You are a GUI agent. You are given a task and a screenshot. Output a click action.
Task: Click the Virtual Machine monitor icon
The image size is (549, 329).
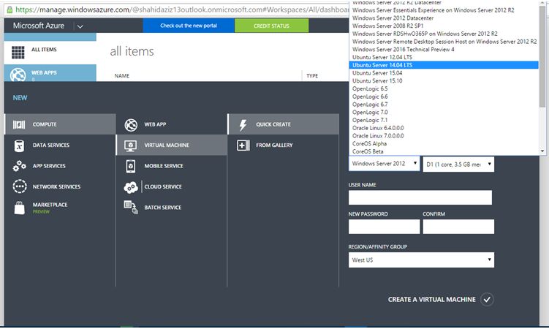point(131,145)
